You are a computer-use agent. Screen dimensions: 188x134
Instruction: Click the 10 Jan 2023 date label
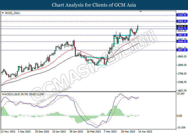59,132
